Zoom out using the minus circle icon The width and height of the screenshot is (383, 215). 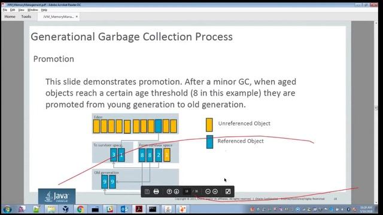click(x=208, y=192)
